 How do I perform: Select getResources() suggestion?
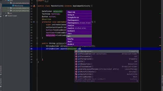tap(106, 64)
